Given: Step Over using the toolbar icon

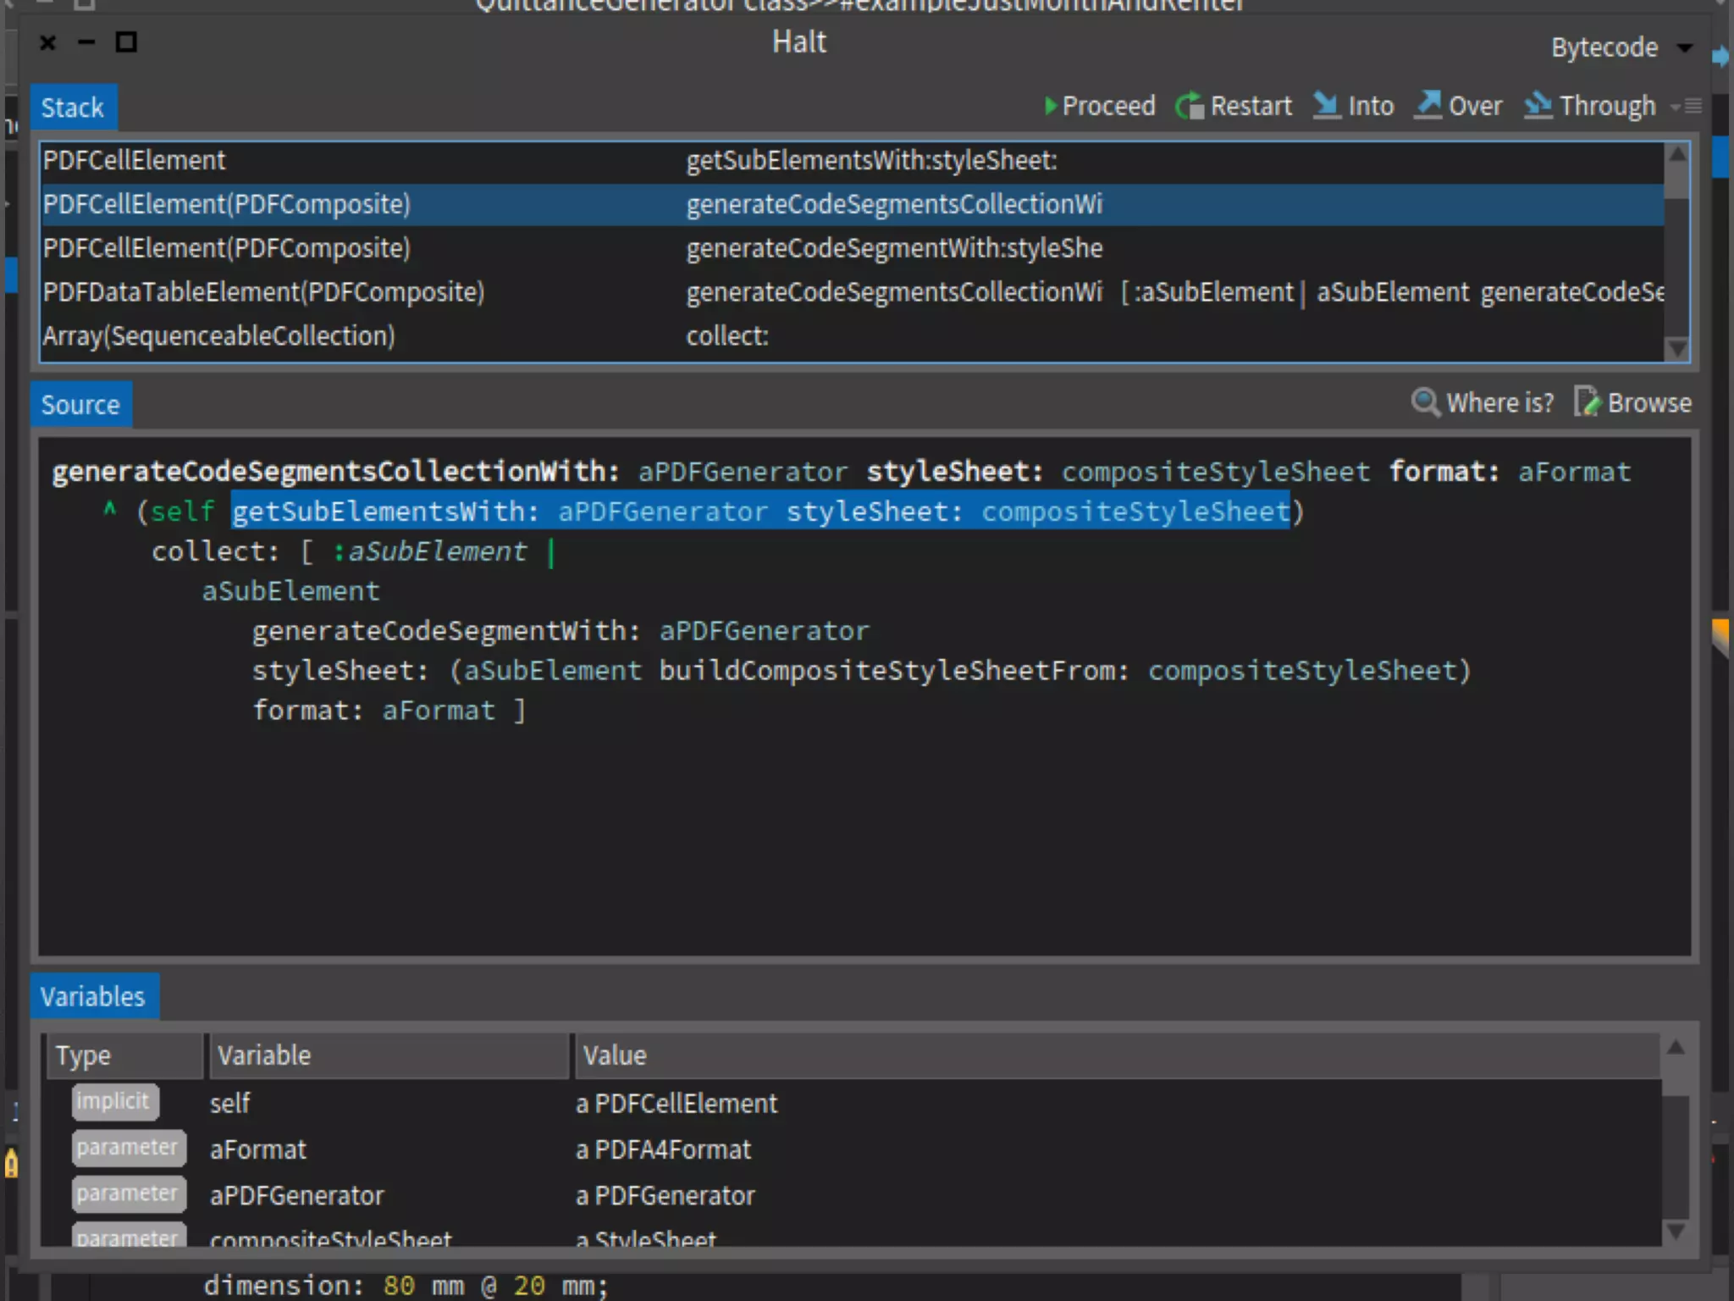Looking at the screenshot, I should coord(1428,106).
